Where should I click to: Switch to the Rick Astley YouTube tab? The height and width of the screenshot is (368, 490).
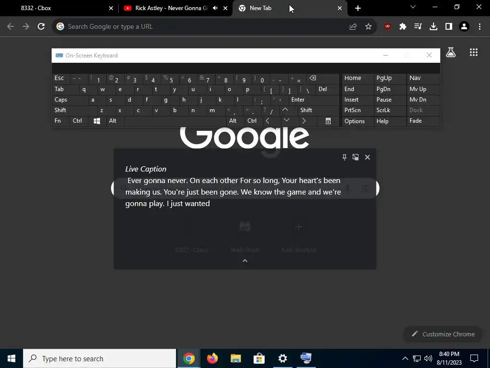175,8
